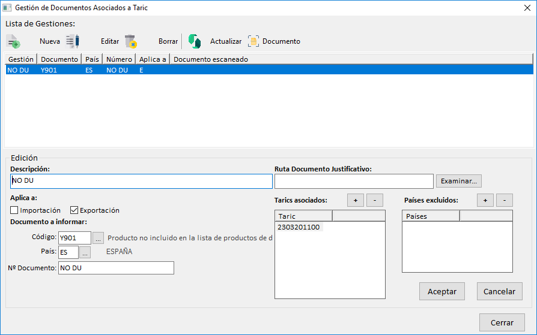Click the Editar pencil icon
The width and height of the screenshot is (537, 335).
(x=73, y=41)
